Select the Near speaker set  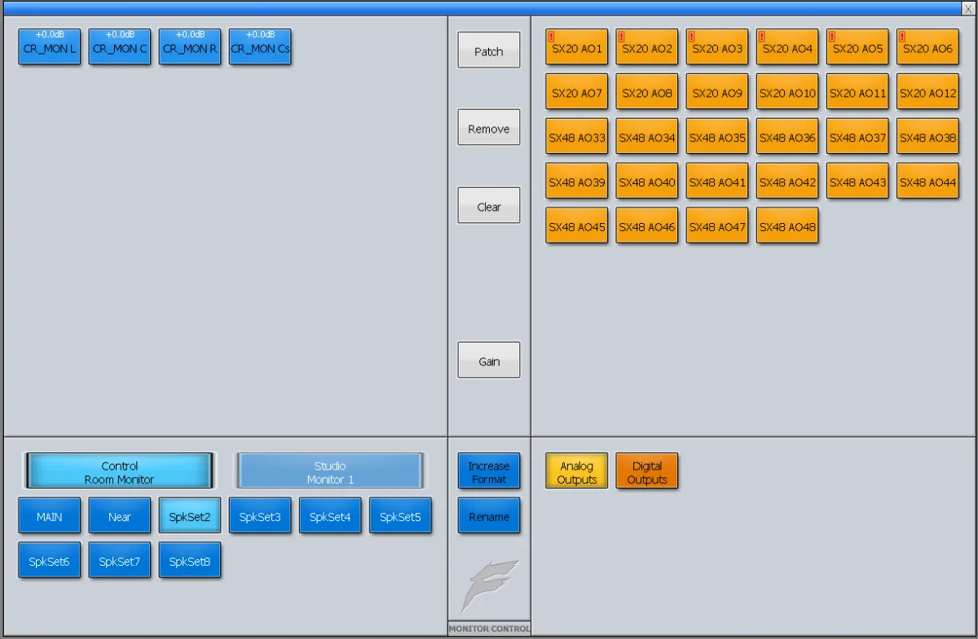pyautogui.click(x=120, y=516)
